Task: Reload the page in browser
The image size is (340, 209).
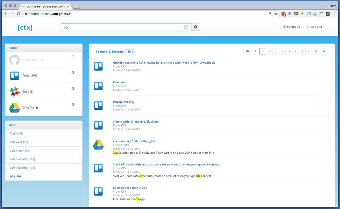Action: (x=19, y=14)
